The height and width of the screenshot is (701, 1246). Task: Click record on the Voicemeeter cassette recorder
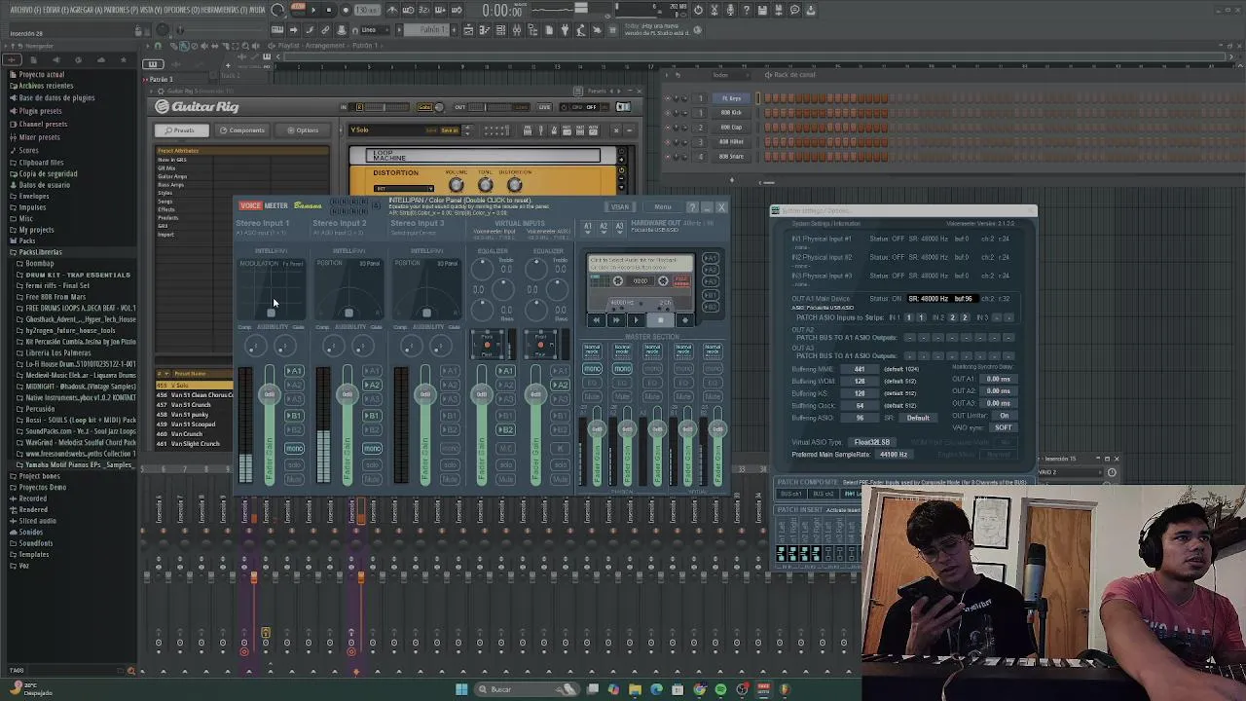(684, 319)
